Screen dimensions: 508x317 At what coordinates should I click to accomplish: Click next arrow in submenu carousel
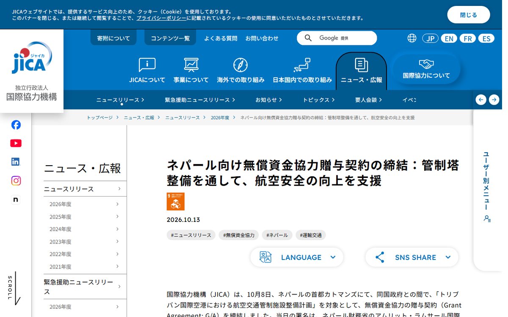pos(494,100)
